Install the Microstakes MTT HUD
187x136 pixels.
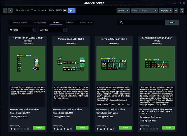[x=82, y=128]
